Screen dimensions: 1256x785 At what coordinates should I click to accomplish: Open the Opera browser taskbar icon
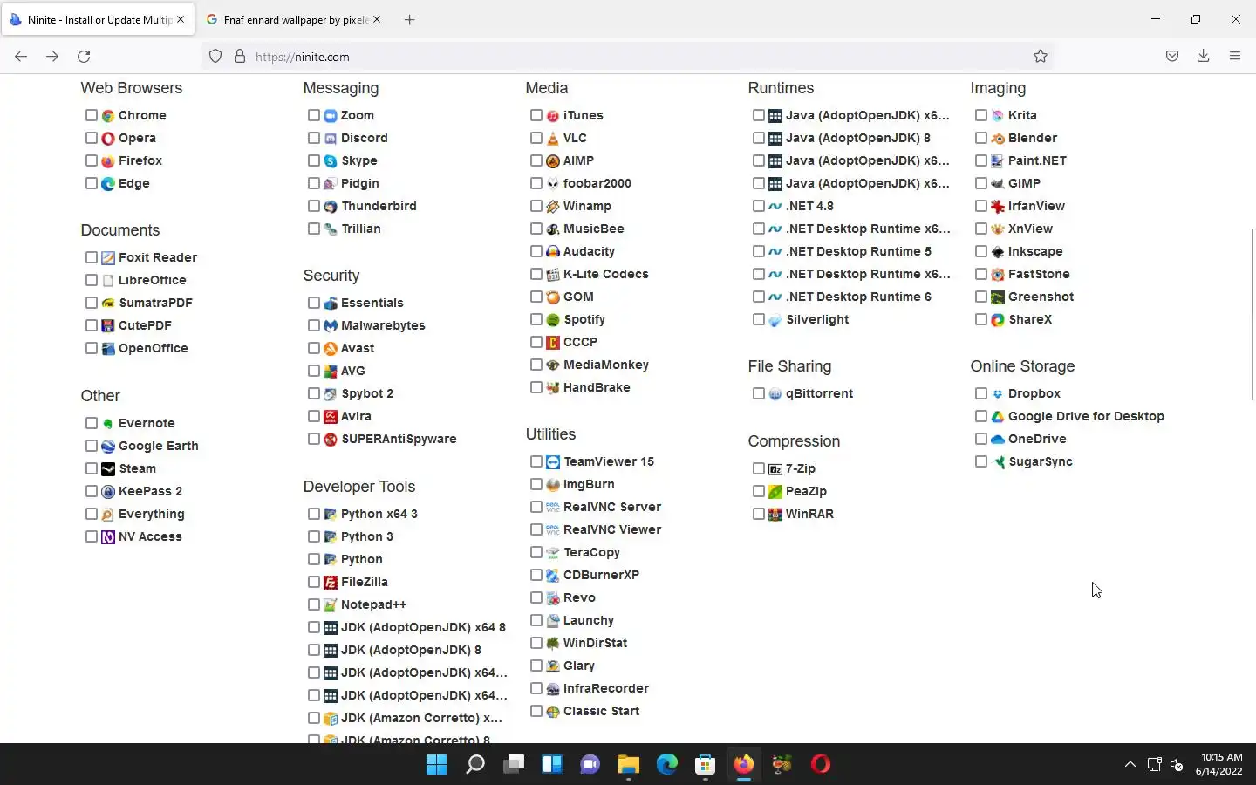(821, 765)
